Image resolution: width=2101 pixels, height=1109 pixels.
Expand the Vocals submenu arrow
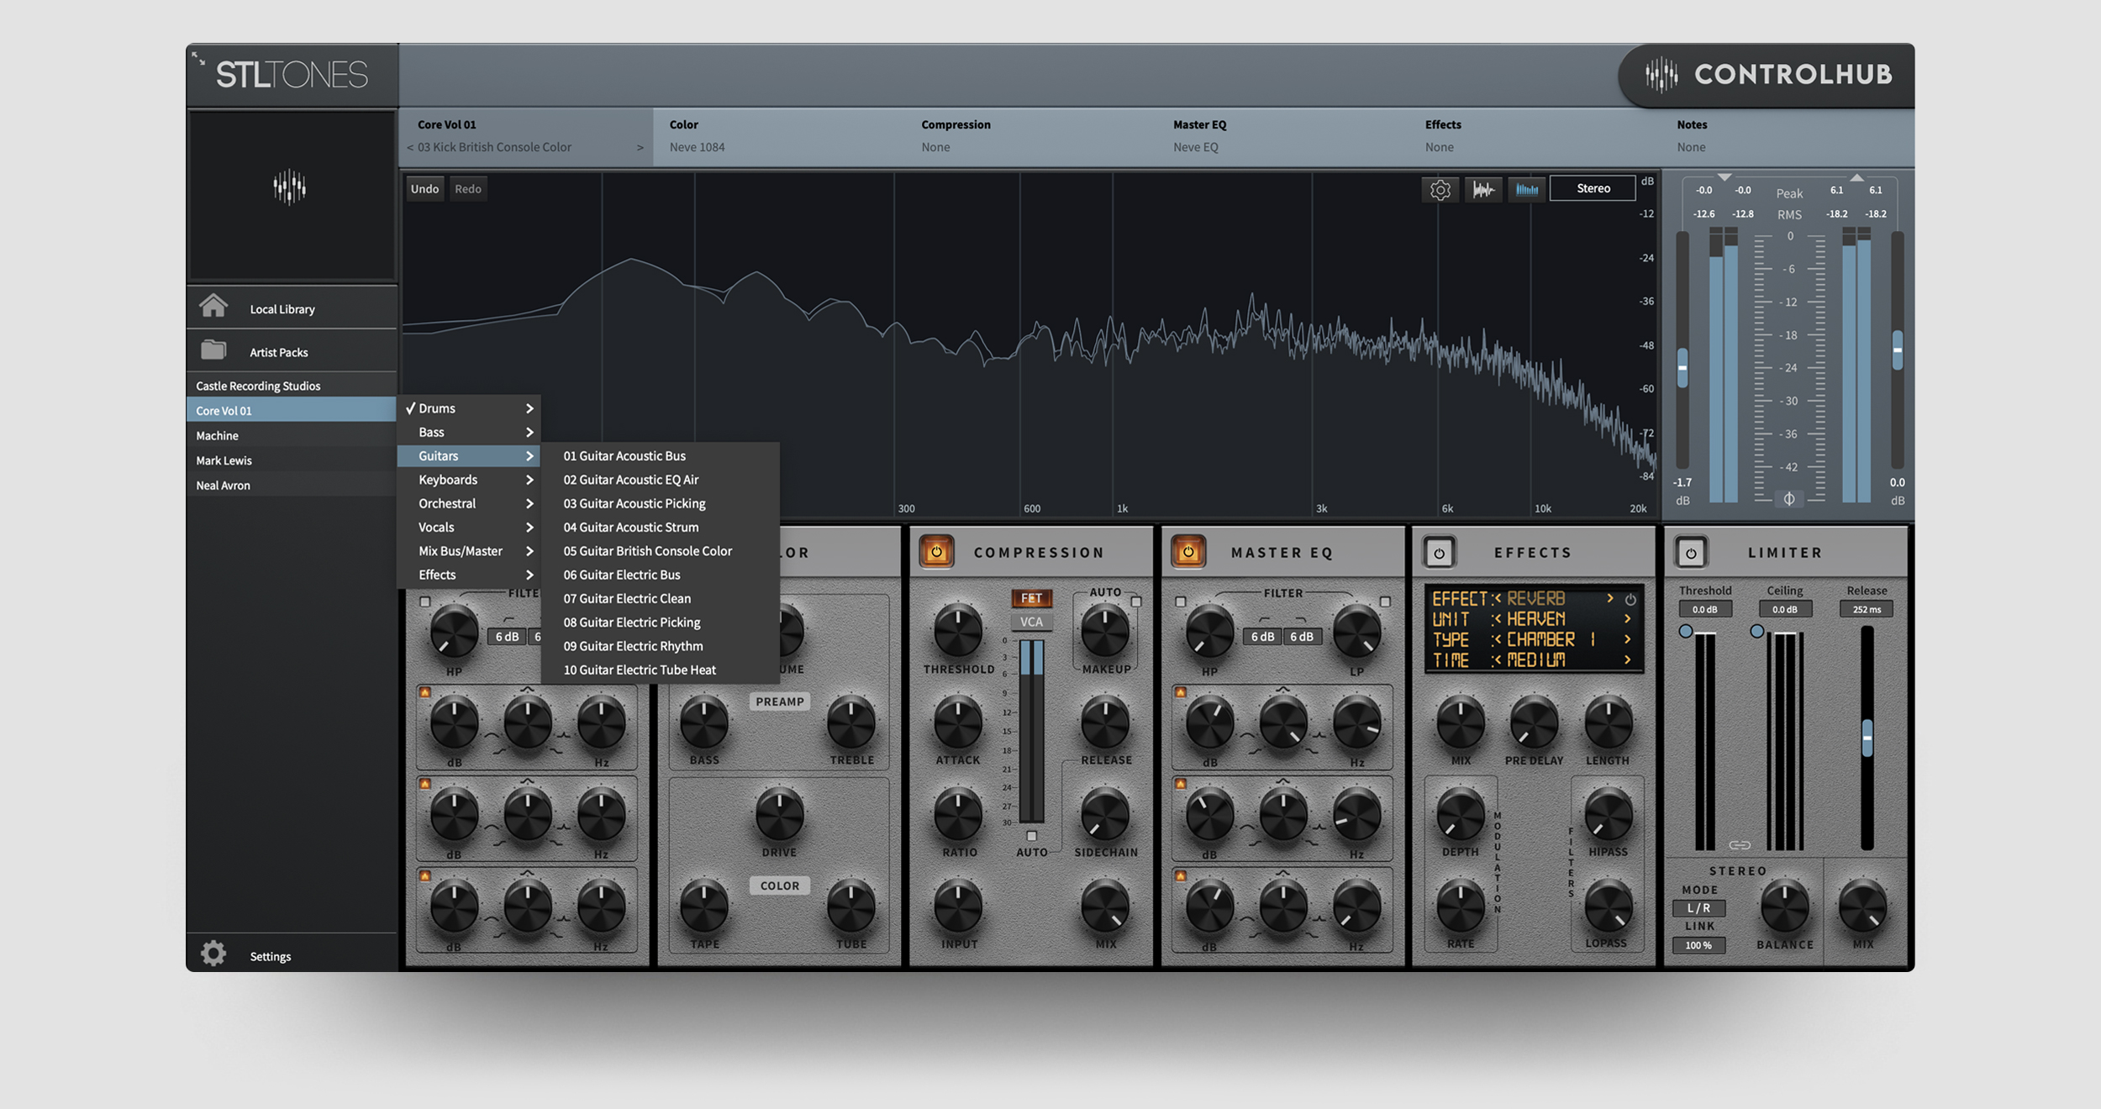click(x=529, y=527)
